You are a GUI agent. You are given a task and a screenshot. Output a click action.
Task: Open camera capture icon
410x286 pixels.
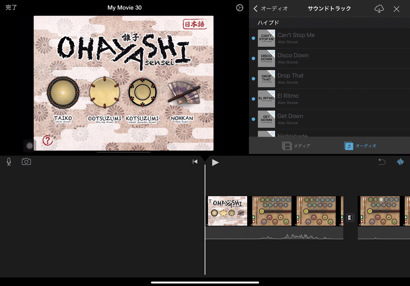click(26, 162)
